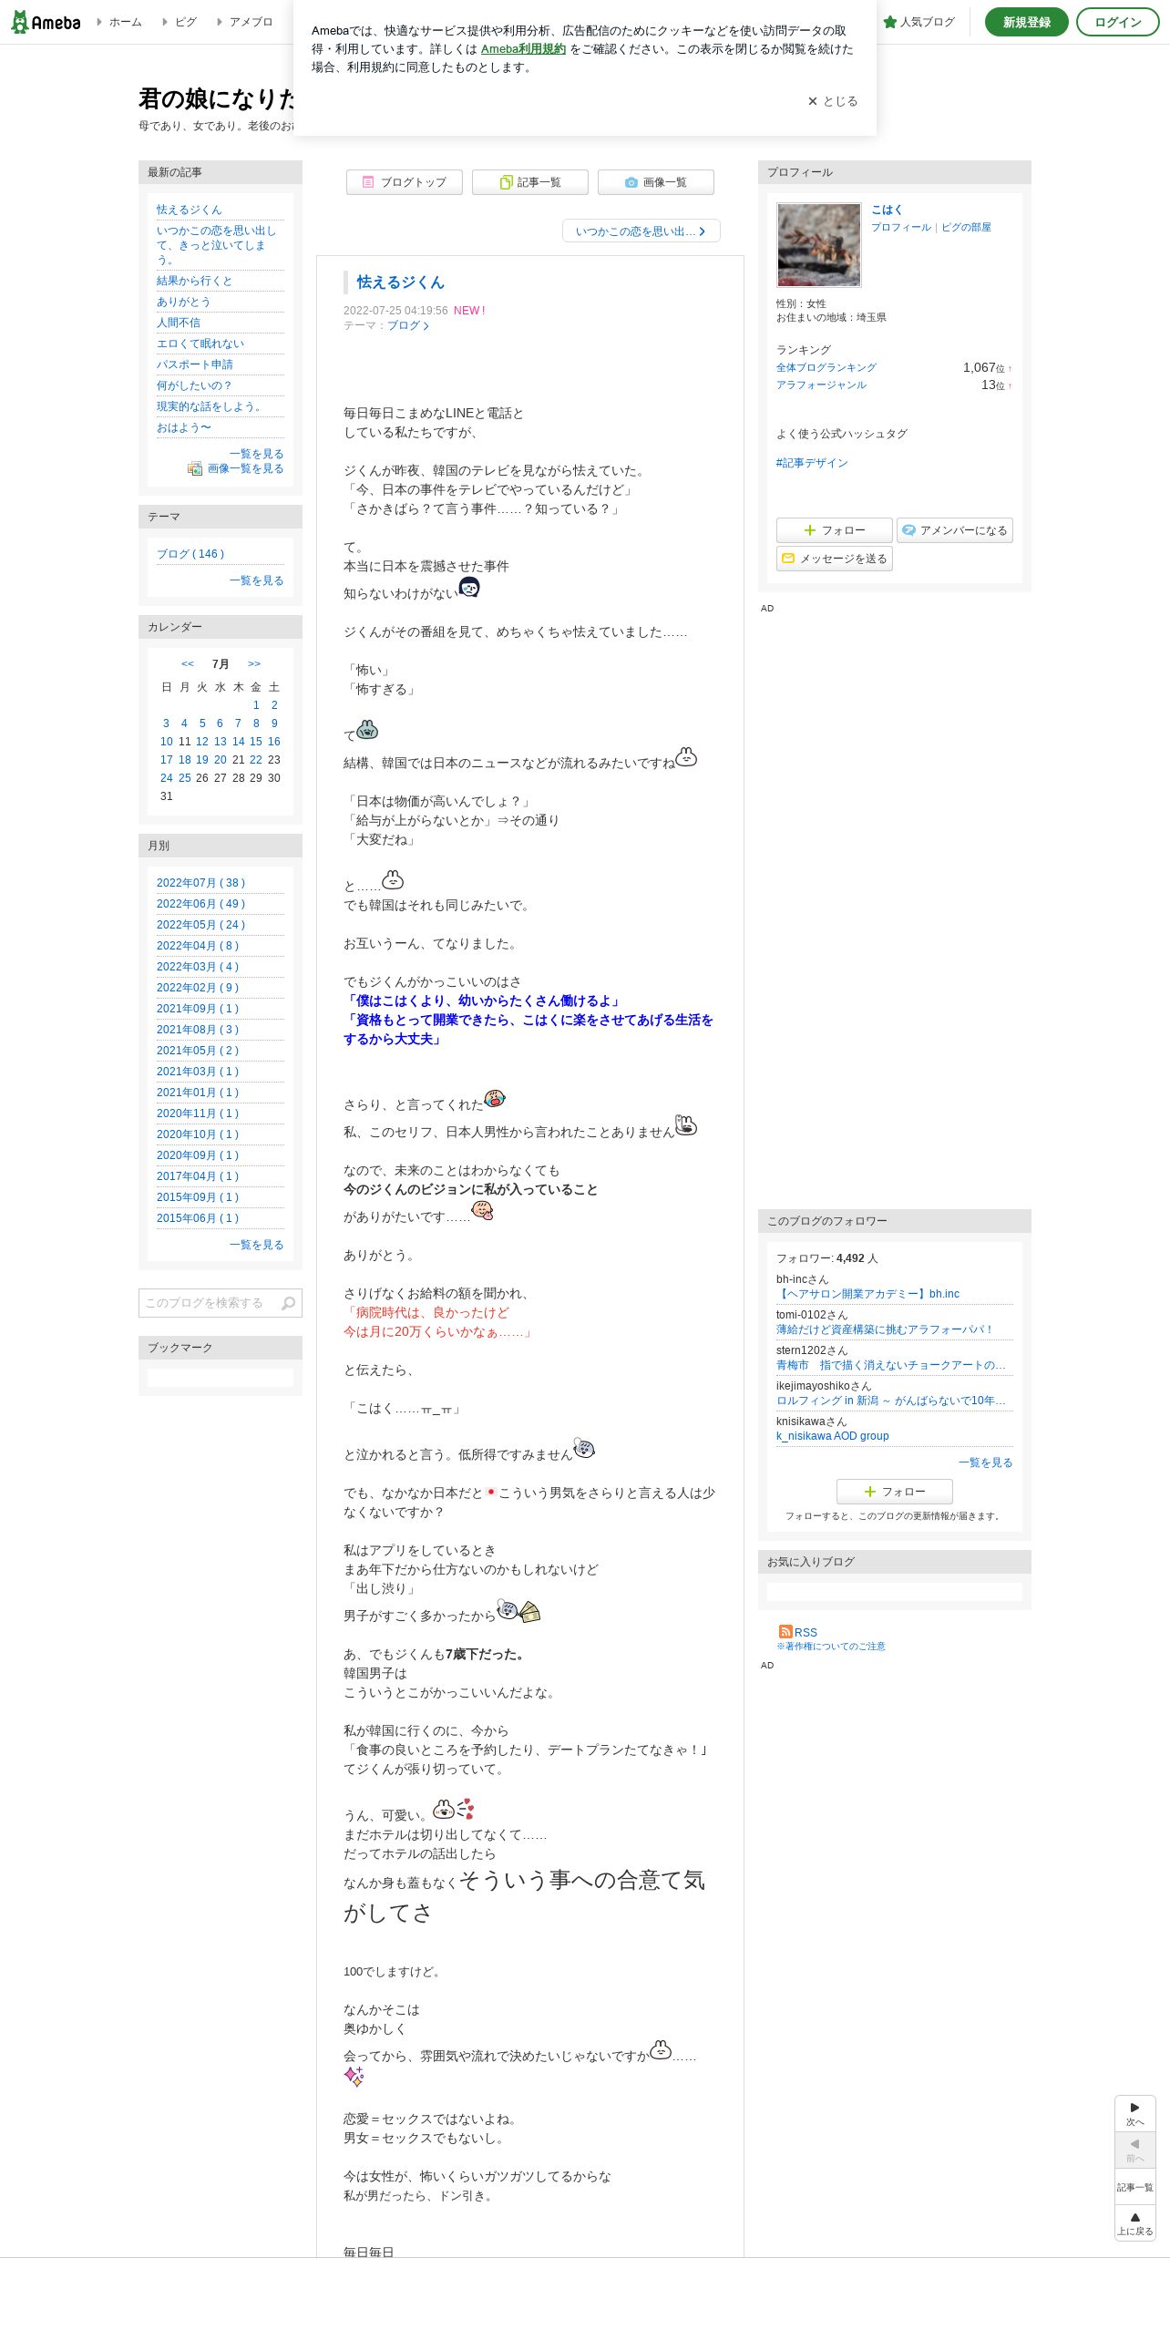Open article title 怯えるジくん
The width and height of the screenshot is (1170, 2340).
point(400,282)
